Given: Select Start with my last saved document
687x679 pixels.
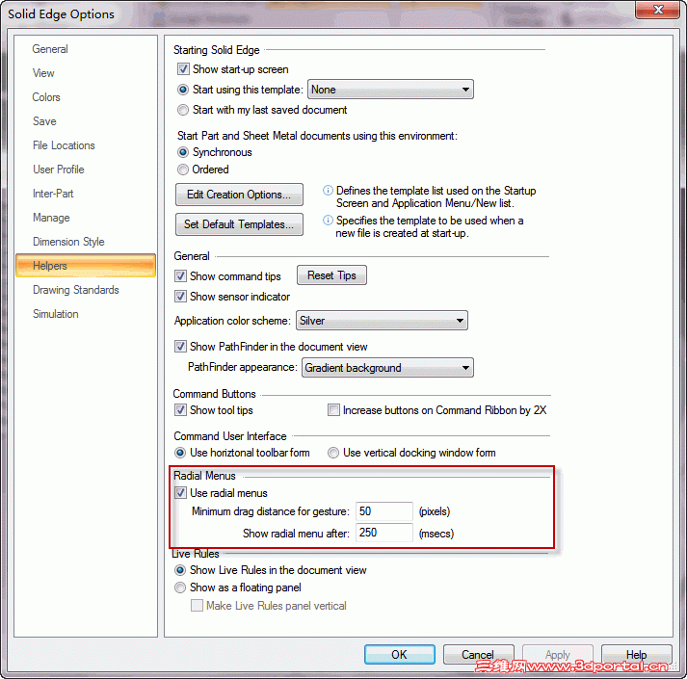Looking at the screenshot, I should point(183,110).
